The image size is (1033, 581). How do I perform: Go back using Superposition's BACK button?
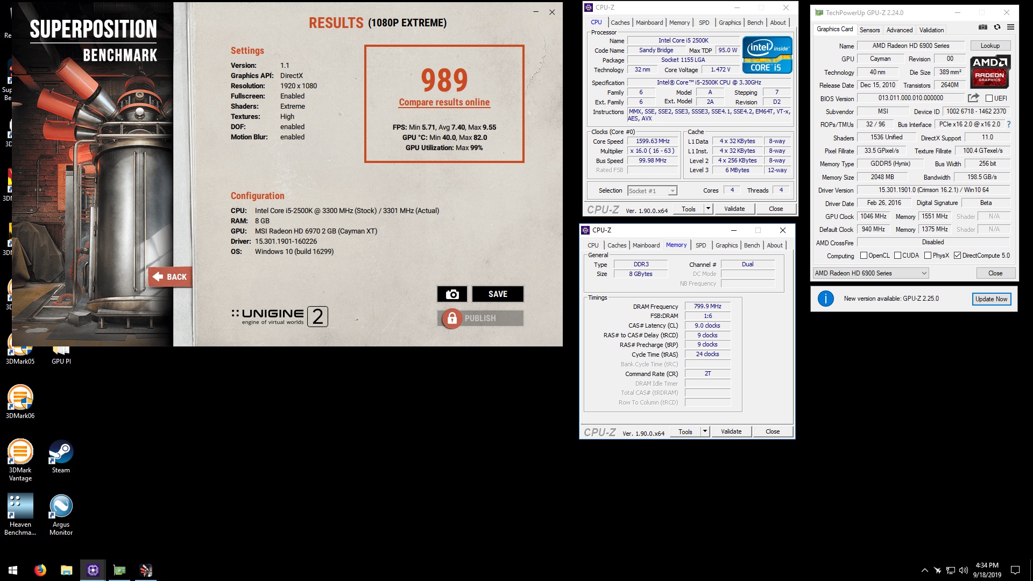point(170,277)
